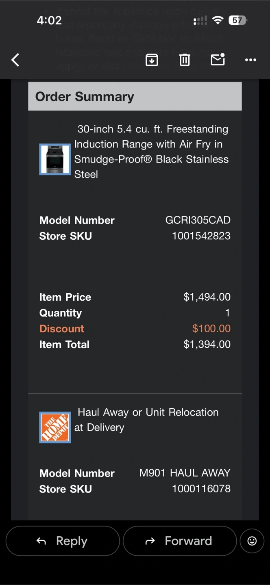Select the model number GCRI305CAD
This screenshot has width=270, height=585.
198,220
